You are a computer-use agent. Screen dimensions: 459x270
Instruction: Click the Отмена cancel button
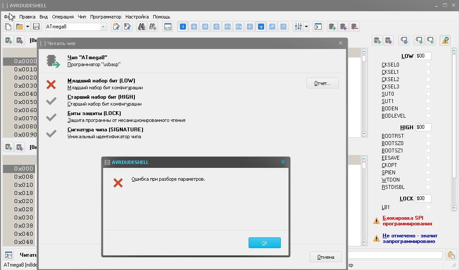click(325, 257)
